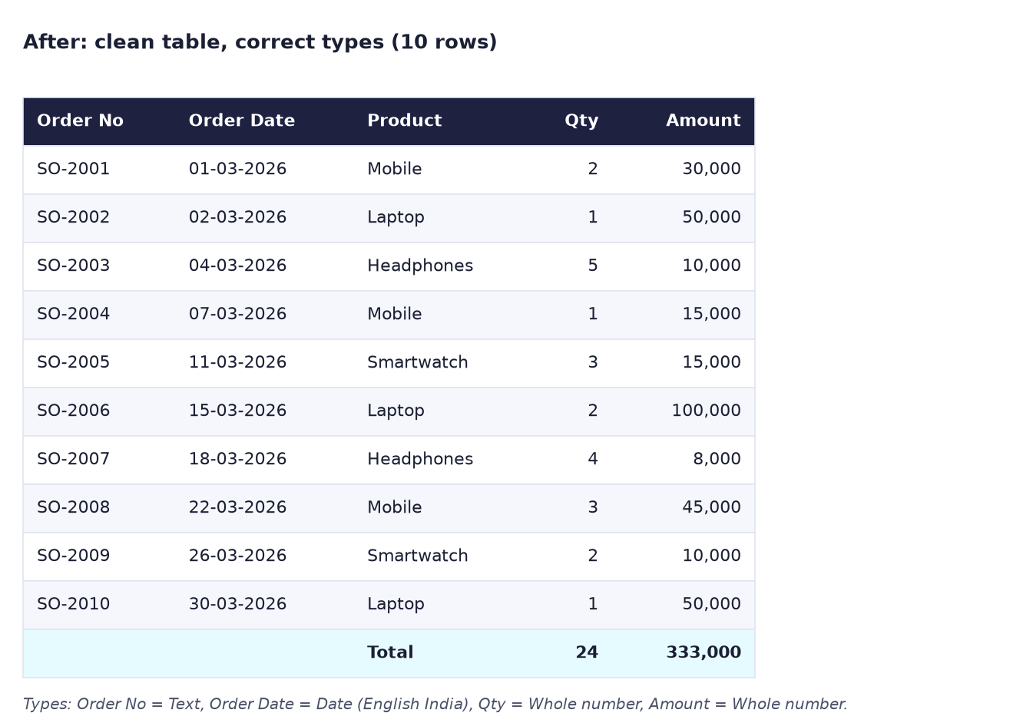Click the Product column header

404,121
